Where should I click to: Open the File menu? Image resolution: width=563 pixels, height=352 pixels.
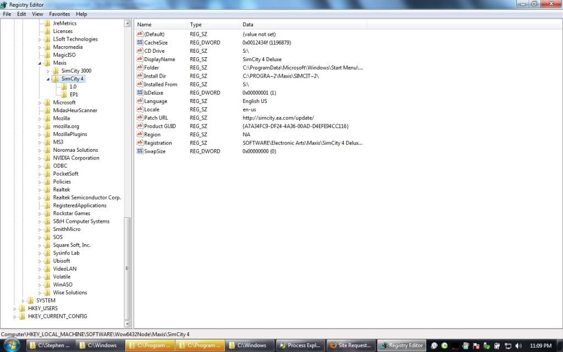[x=7, y=14]
